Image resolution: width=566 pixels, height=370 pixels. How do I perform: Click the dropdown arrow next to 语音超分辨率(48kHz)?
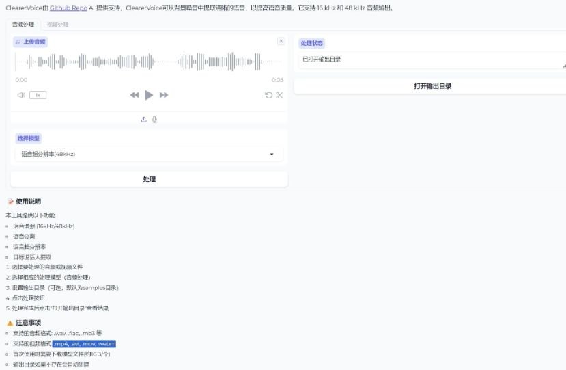(272, 154)
